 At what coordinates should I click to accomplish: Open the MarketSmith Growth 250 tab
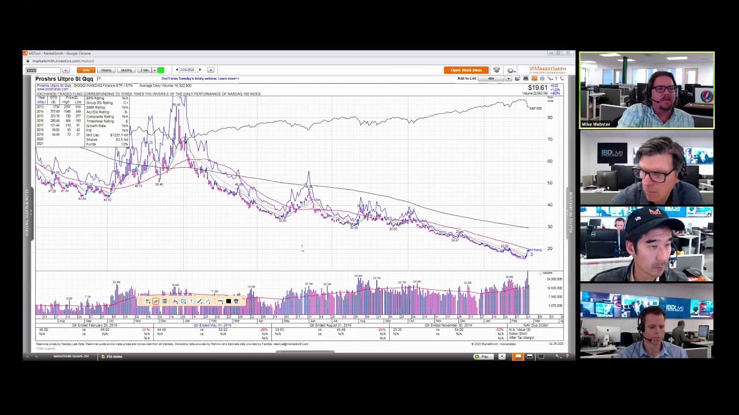pyautogui.click(x=70, y=356)
